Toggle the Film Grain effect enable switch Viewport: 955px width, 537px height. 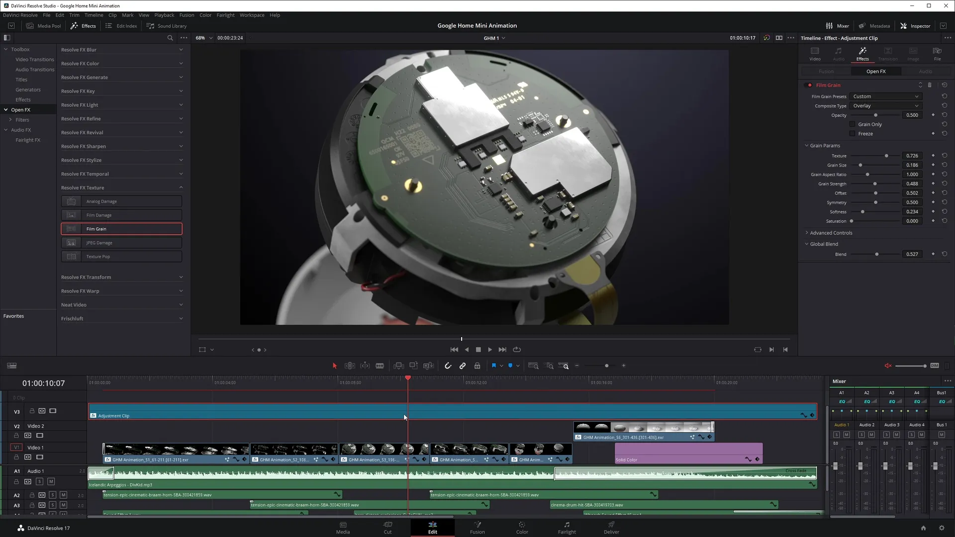(x=809, y=85)
